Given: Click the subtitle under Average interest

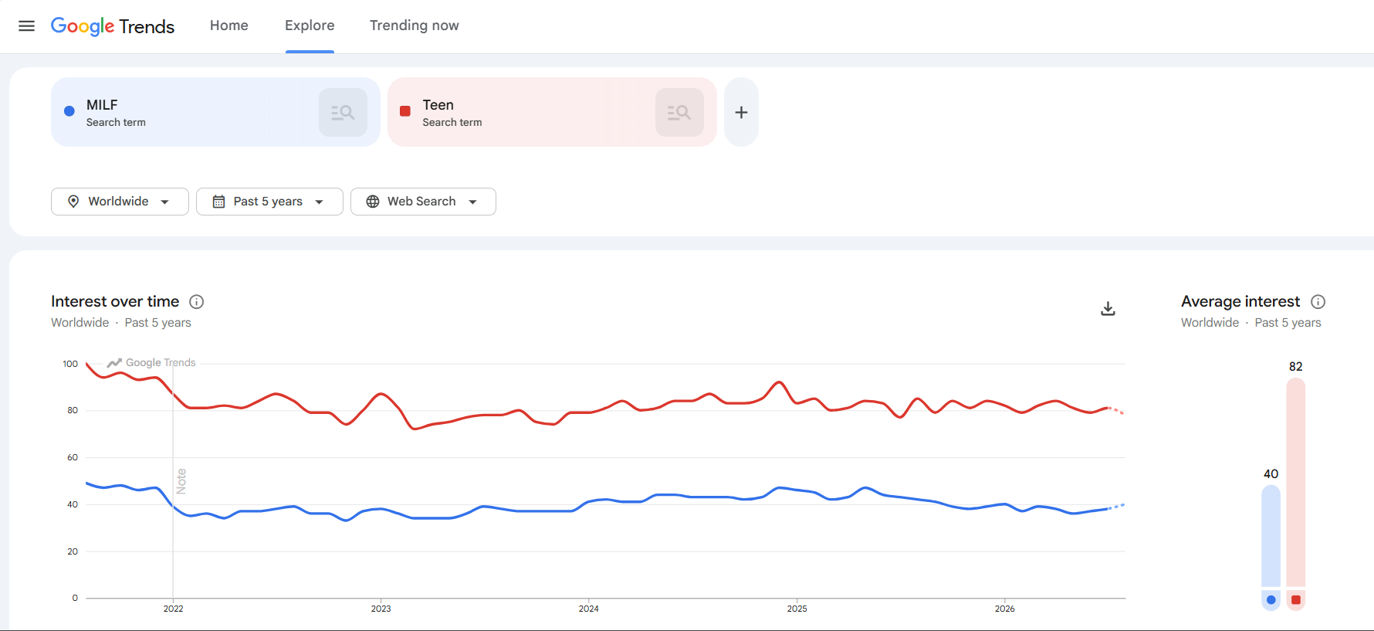Looking at the screenshot, I should [1251, 323].
